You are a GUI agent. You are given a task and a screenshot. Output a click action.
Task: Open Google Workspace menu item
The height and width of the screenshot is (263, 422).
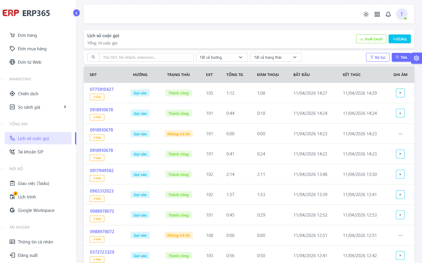pos(38,210)
